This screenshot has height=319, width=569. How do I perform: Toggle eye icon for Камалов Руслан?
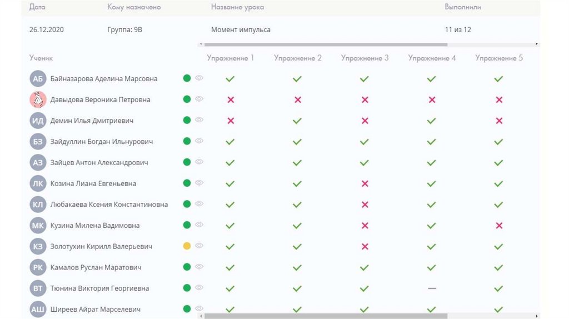point(199,267)
